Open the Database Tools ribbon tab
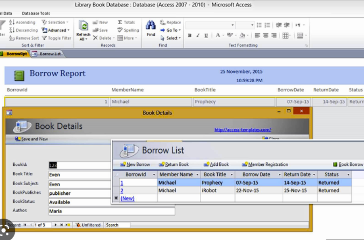Image resolution: width=364 pixels, height=240 pixels. (36, 13)
